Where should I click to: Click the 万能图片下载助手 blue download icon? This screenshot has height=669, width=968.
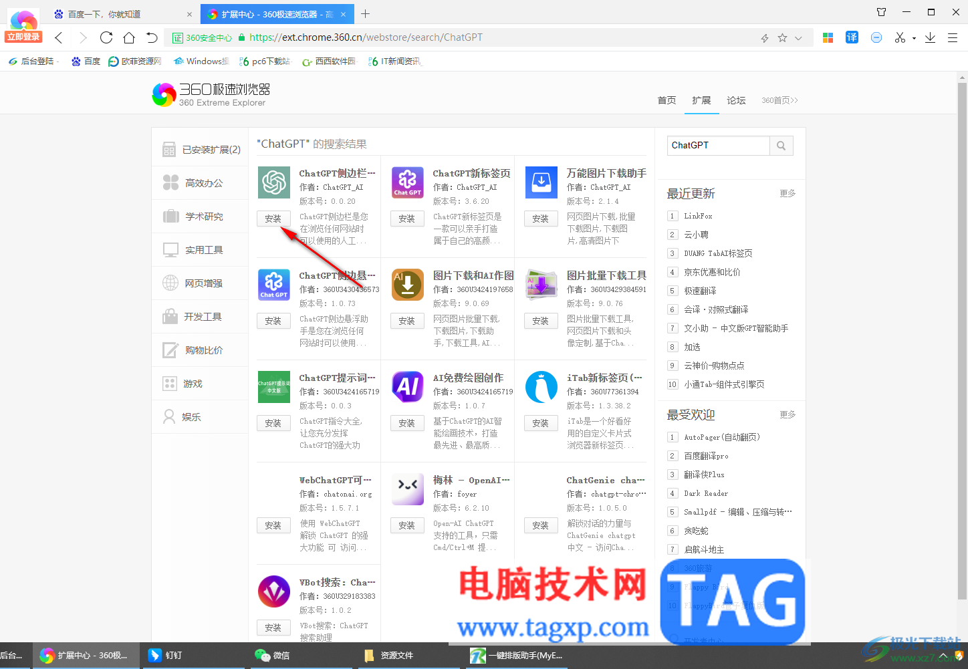point(541,182)
